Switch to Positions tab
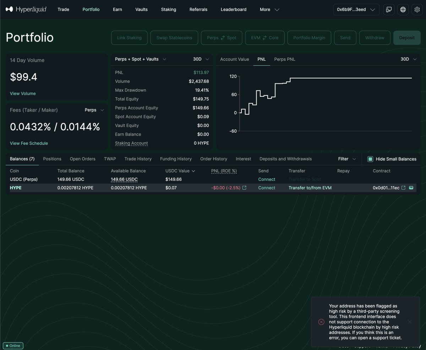 [52, 159]
